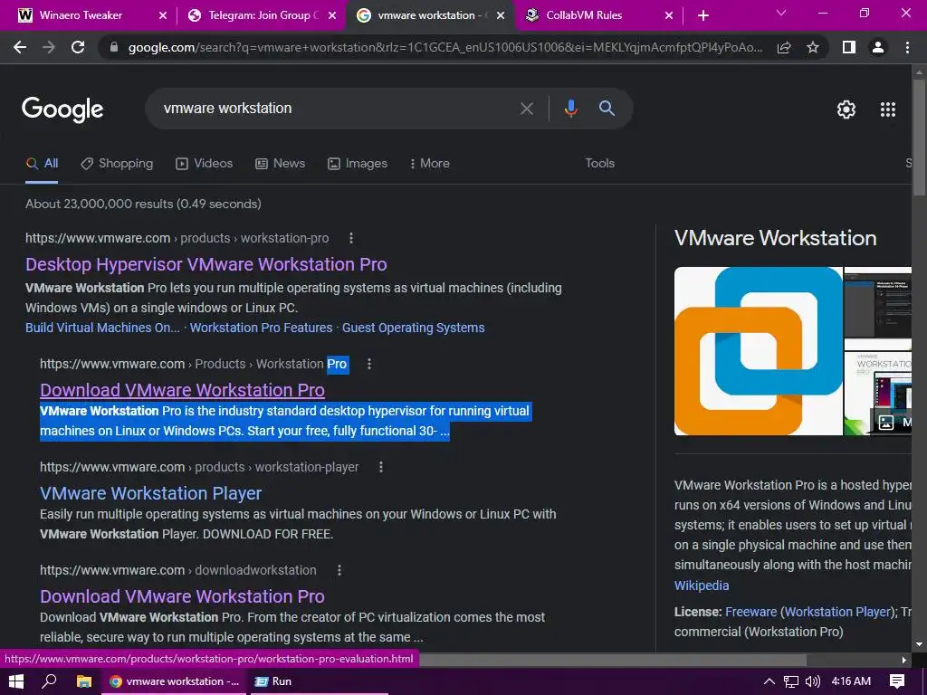Open Build Virtual Machines On sitelink
Screen dimensions: 927x695
[x=102, y=328]
